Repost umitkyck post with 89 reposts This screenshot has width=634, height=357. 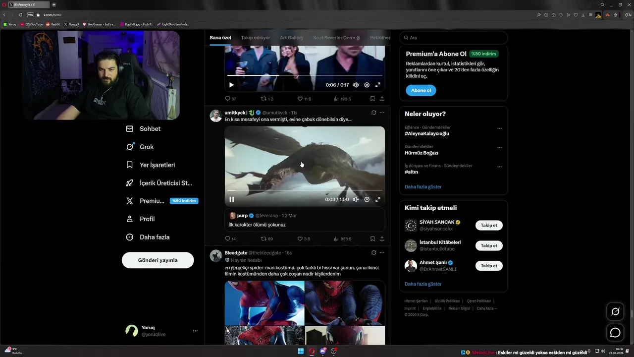(267, 238)
